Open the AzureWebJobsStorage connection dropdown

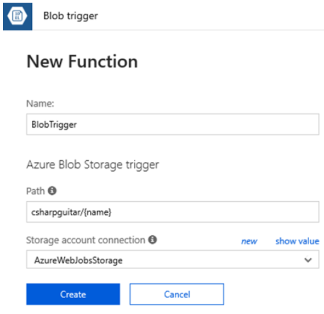click(x=173, y=259)
